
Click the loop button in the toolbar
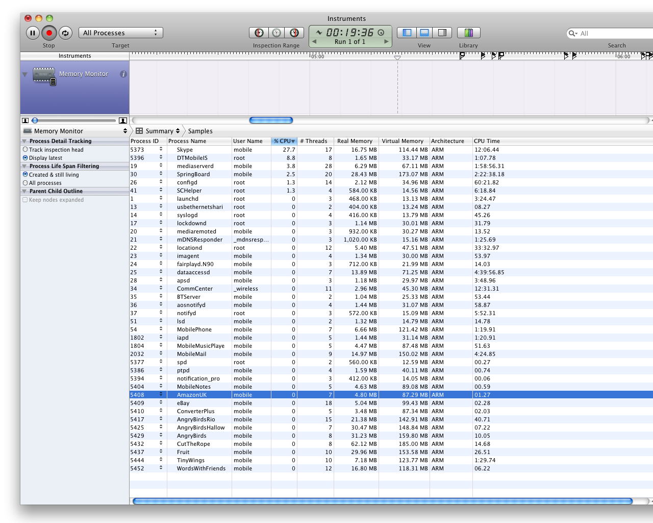point(65,33)
